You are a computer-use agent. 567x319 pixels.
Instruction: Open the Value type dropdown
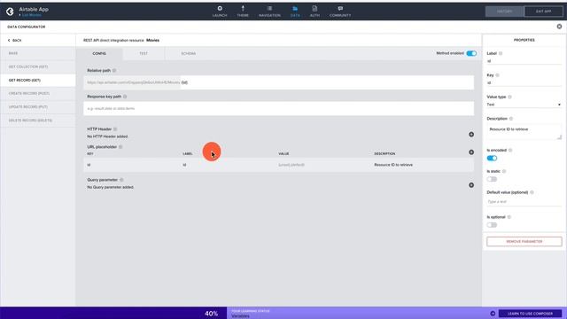click(524, 105)
